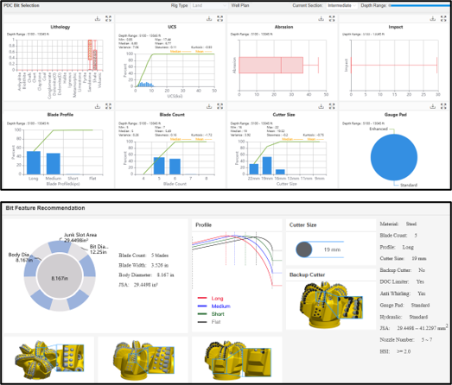
Task: Click the 22mm bar in Cutter Size chart
Action: [254, 169]
